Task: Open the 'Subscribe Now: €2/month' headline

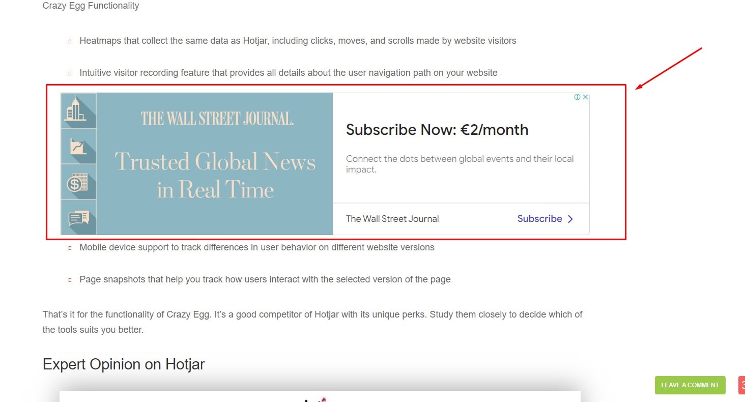Action: click(x=437, y=130)
